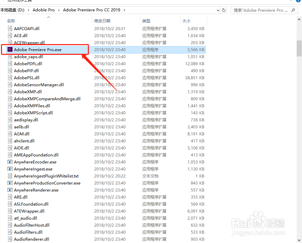Click the search magnifier icon
302x243 pixels.
(293, 10)
